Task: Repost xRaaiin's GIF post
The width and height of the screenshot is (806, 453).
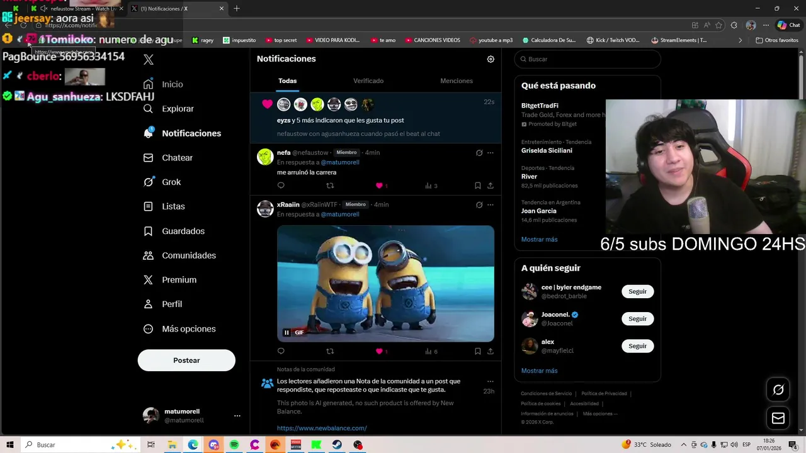Action: (x=330, y=351)
